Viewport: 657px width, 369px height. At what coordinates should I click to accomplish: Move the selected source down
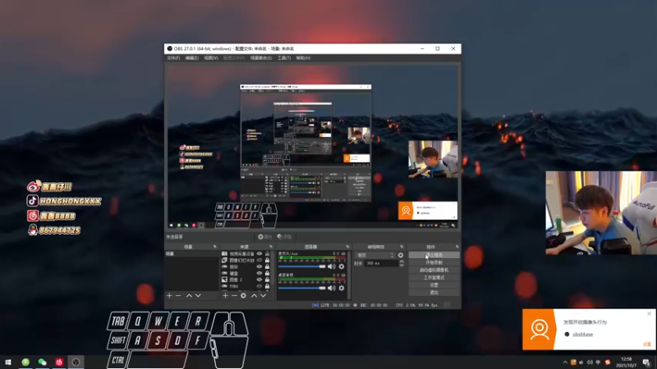(x=263, y=296)
